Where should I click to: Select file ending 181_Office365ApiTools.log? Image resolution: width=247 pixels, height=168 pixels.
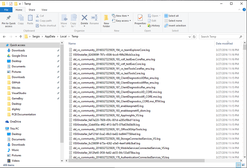tap(110, 129)
